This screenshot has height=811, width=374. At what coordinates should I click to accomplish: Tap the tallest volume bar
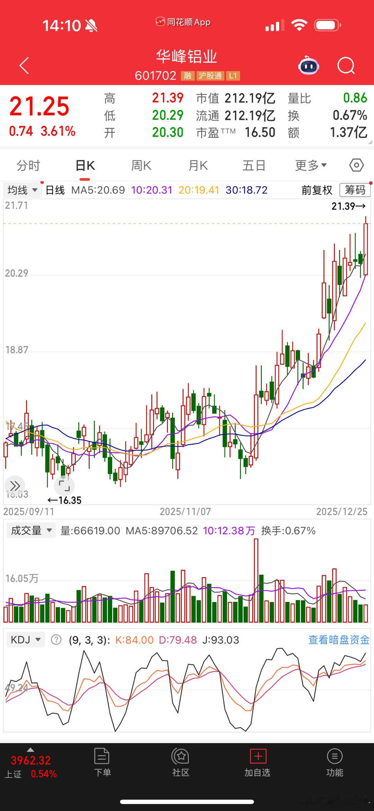pyautogui.click(x=256, y=581)
